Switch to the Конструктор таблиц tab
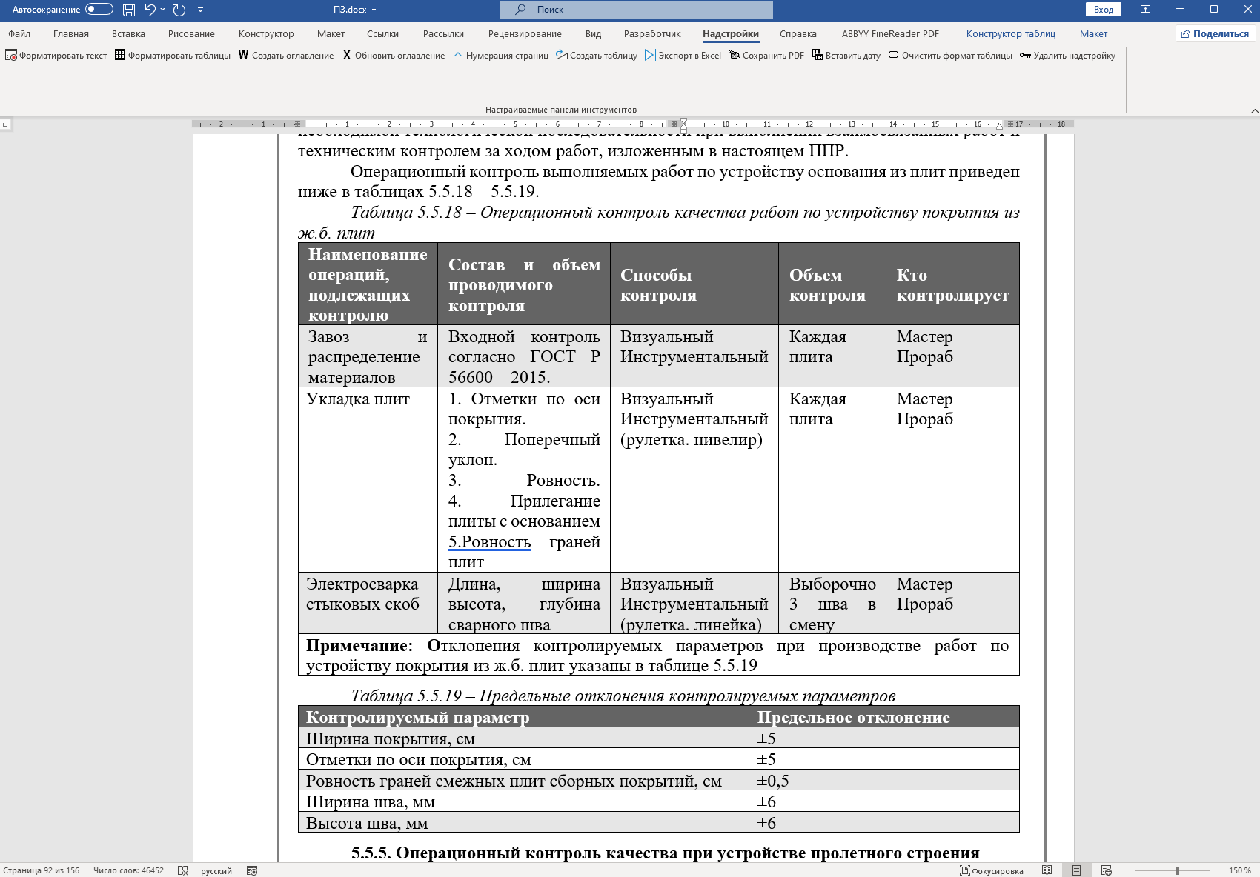 point(1010,33)
